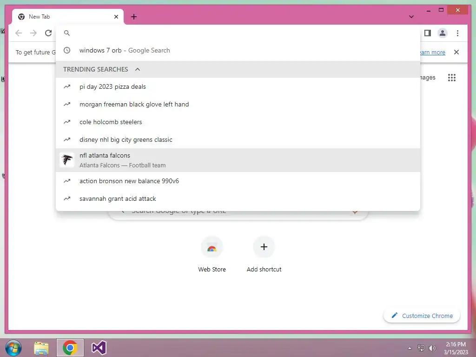
Task: Reload the page with the refresh icon
Action: coord(48,33)
